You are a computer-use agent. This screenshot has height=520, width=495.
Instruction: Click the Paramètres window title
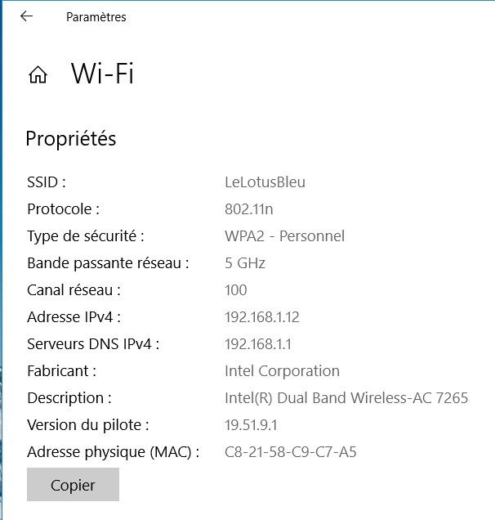coord(96,17)
